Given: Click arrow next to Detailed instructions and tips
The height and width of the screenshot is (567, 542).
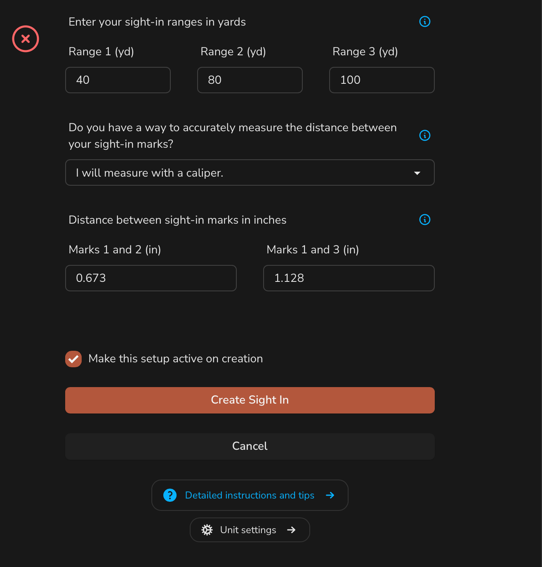Looking at the screenshot, I should click(x=330, y=495).
